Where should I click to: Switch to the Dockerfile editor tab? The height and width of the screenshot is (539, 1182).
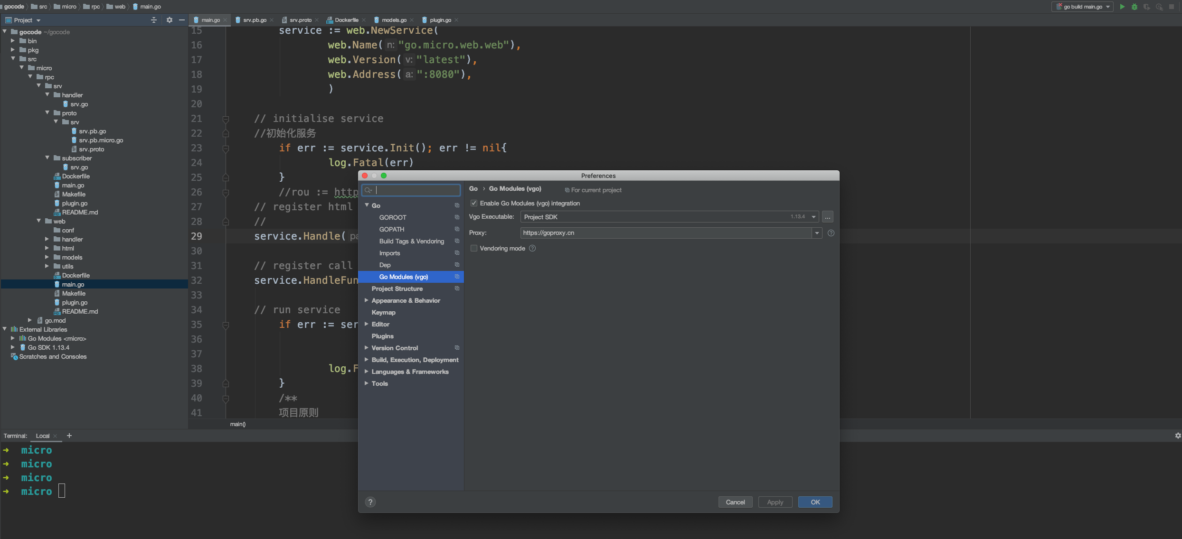click(347, 20)
